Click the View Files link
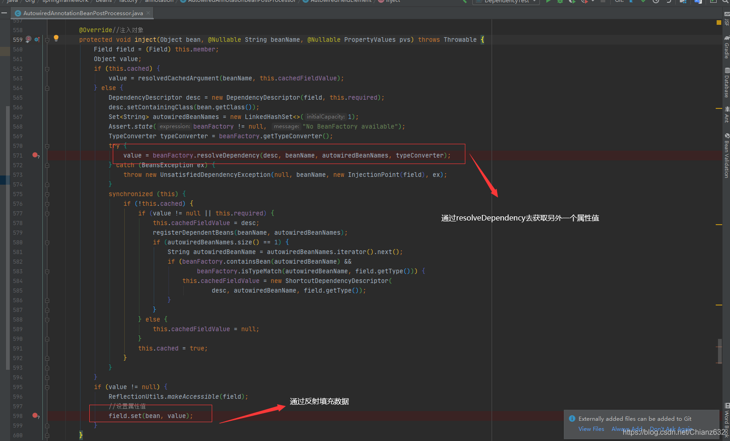 (591, 429)
